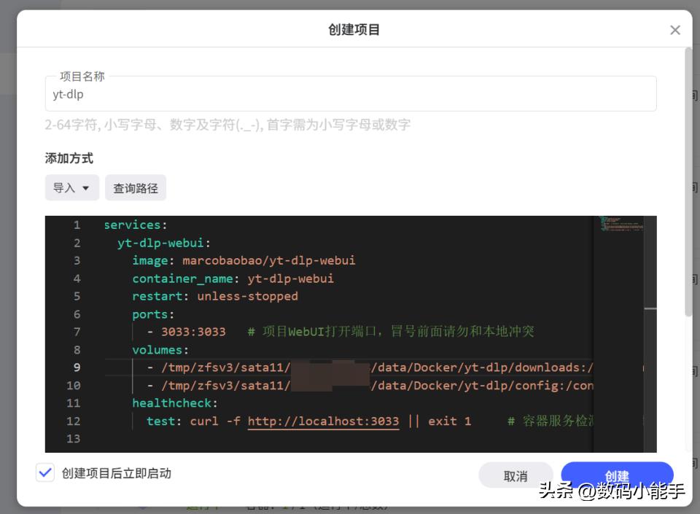
Task: Click 'volumes:' key on line 8
Action: pyautogui.click(x=160, y=350)
